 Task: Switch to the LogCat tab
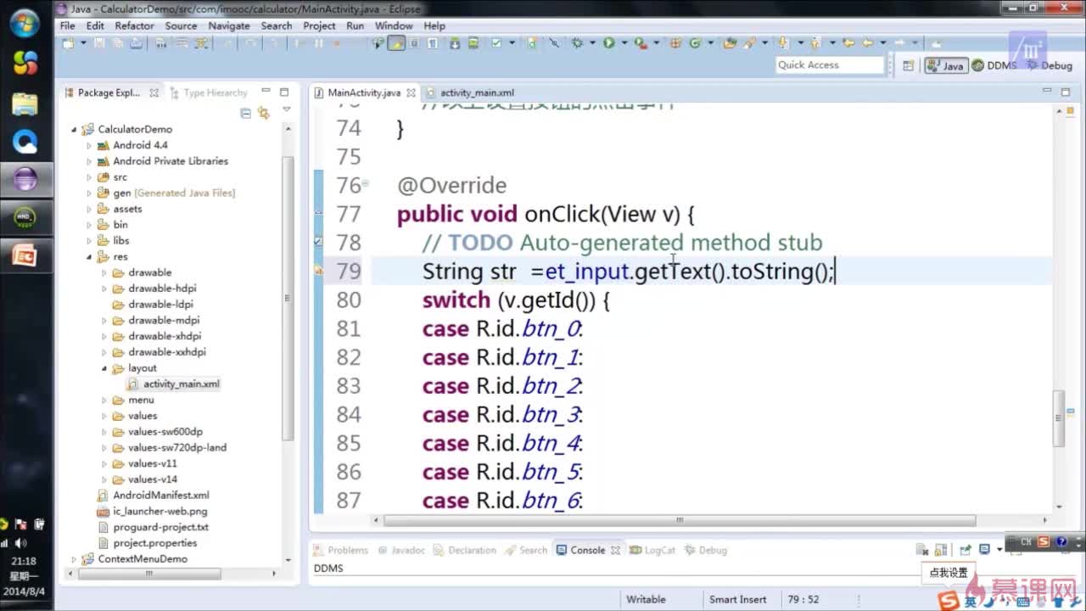pyautogui.click(x=659, y=550)
